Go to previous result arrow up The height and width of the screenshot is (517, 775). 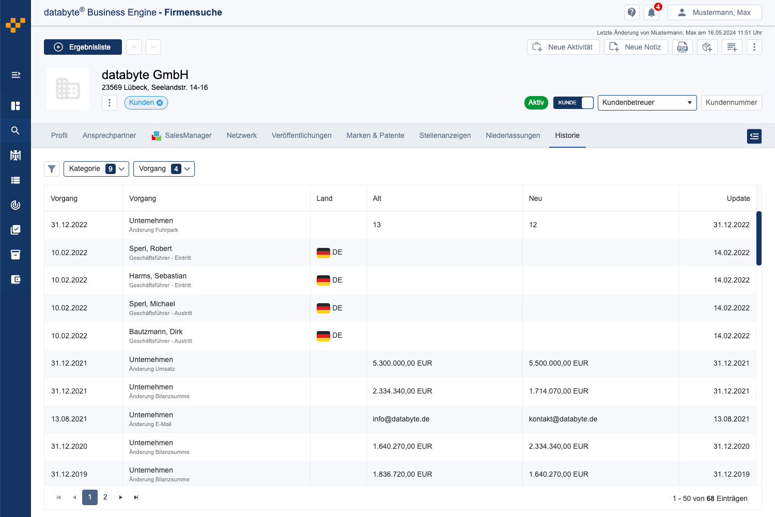pos(134,47)
